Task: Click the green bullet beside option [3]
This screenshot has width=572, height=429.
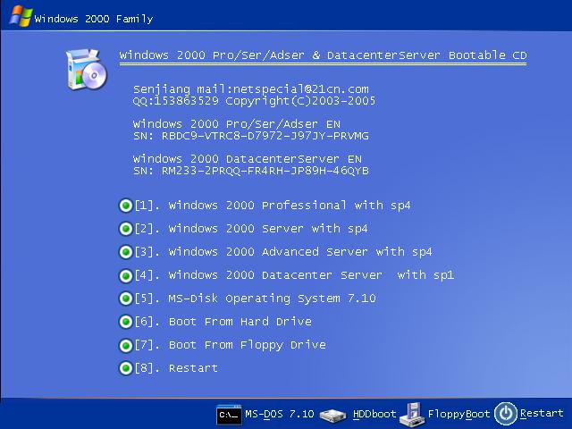Action: [126, 252]
